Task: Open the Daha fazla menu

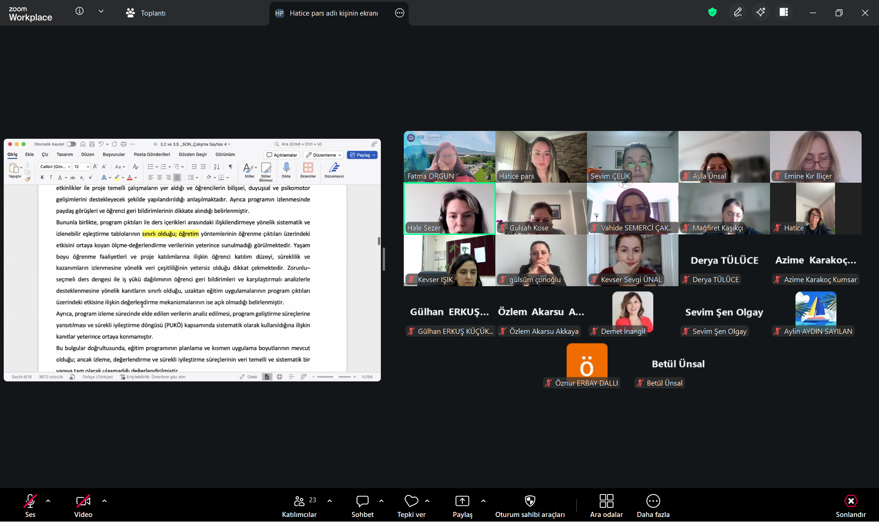Action: pos(653,506)
